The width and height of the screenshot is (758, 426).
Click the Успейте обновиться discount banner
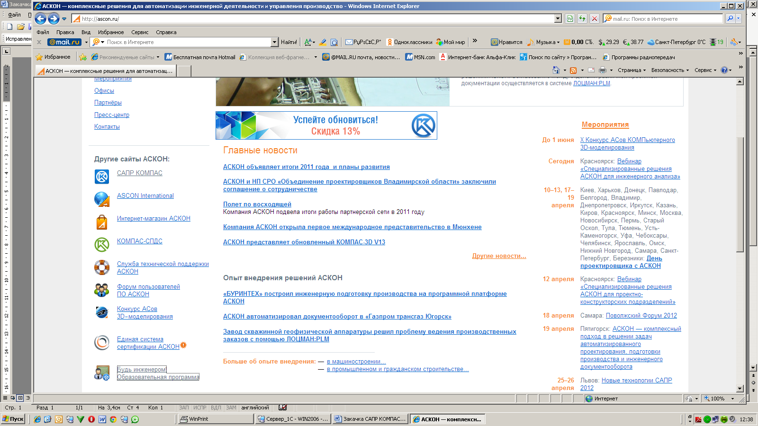[x=326, y=125]
